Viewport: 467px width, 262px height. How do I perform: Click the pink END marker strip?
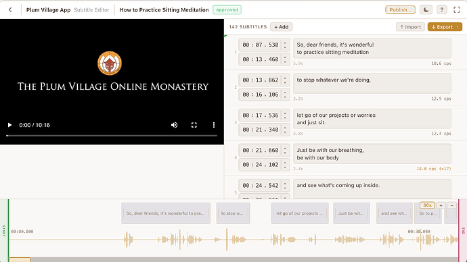(463, 230)
